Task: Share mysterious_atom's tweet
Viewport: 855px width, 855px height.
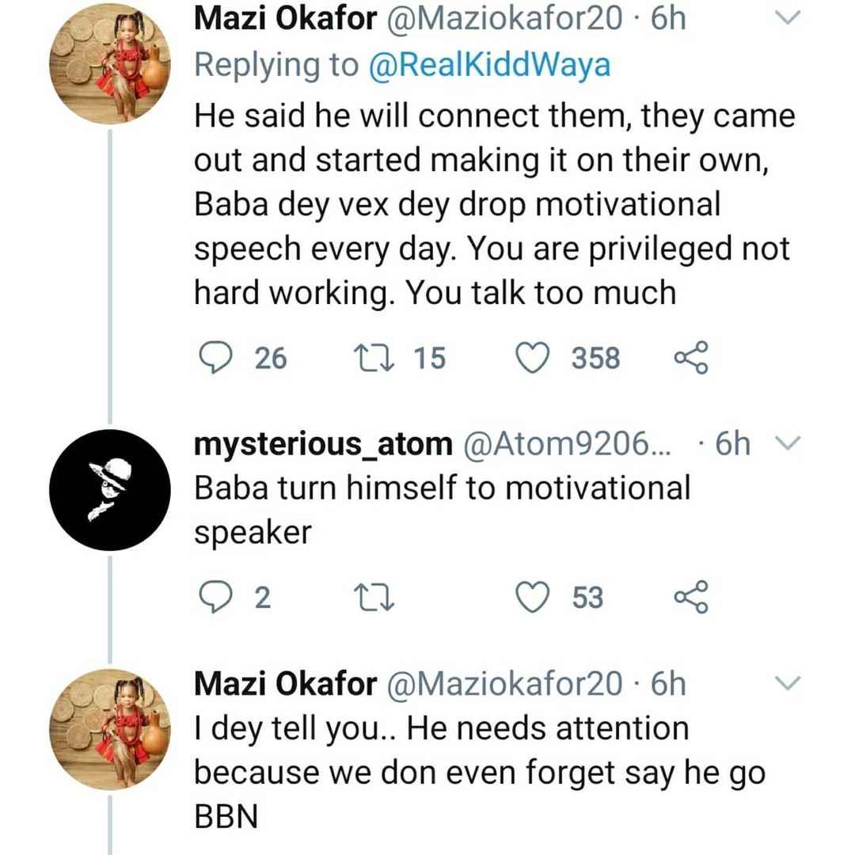Action: pos(691,597)
